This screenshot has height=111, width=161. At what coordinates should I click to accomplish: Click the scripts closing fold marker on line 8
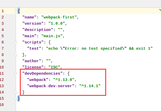(16, 55)
